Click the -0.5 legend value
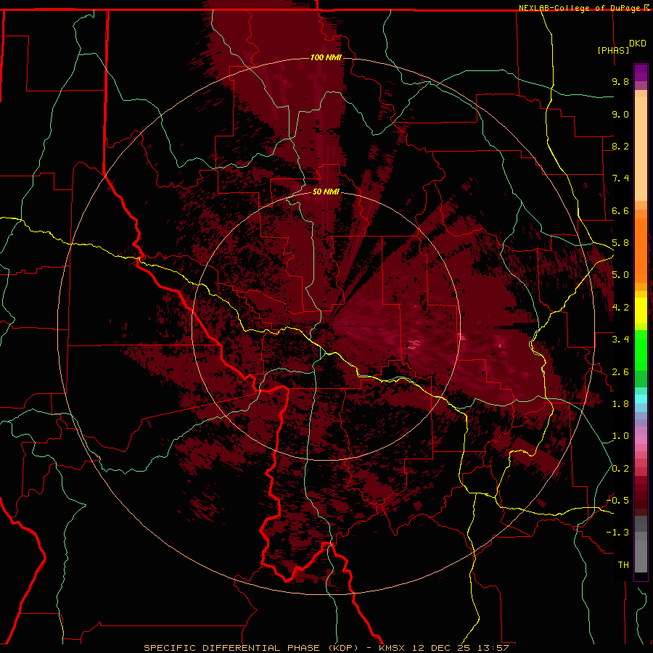 617,501
